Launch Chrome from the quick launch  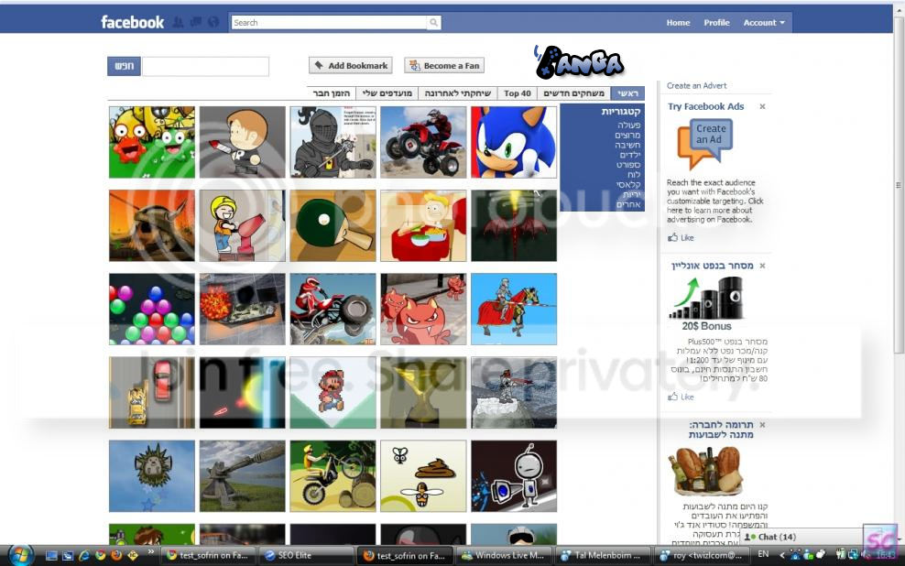coord(101,556)
